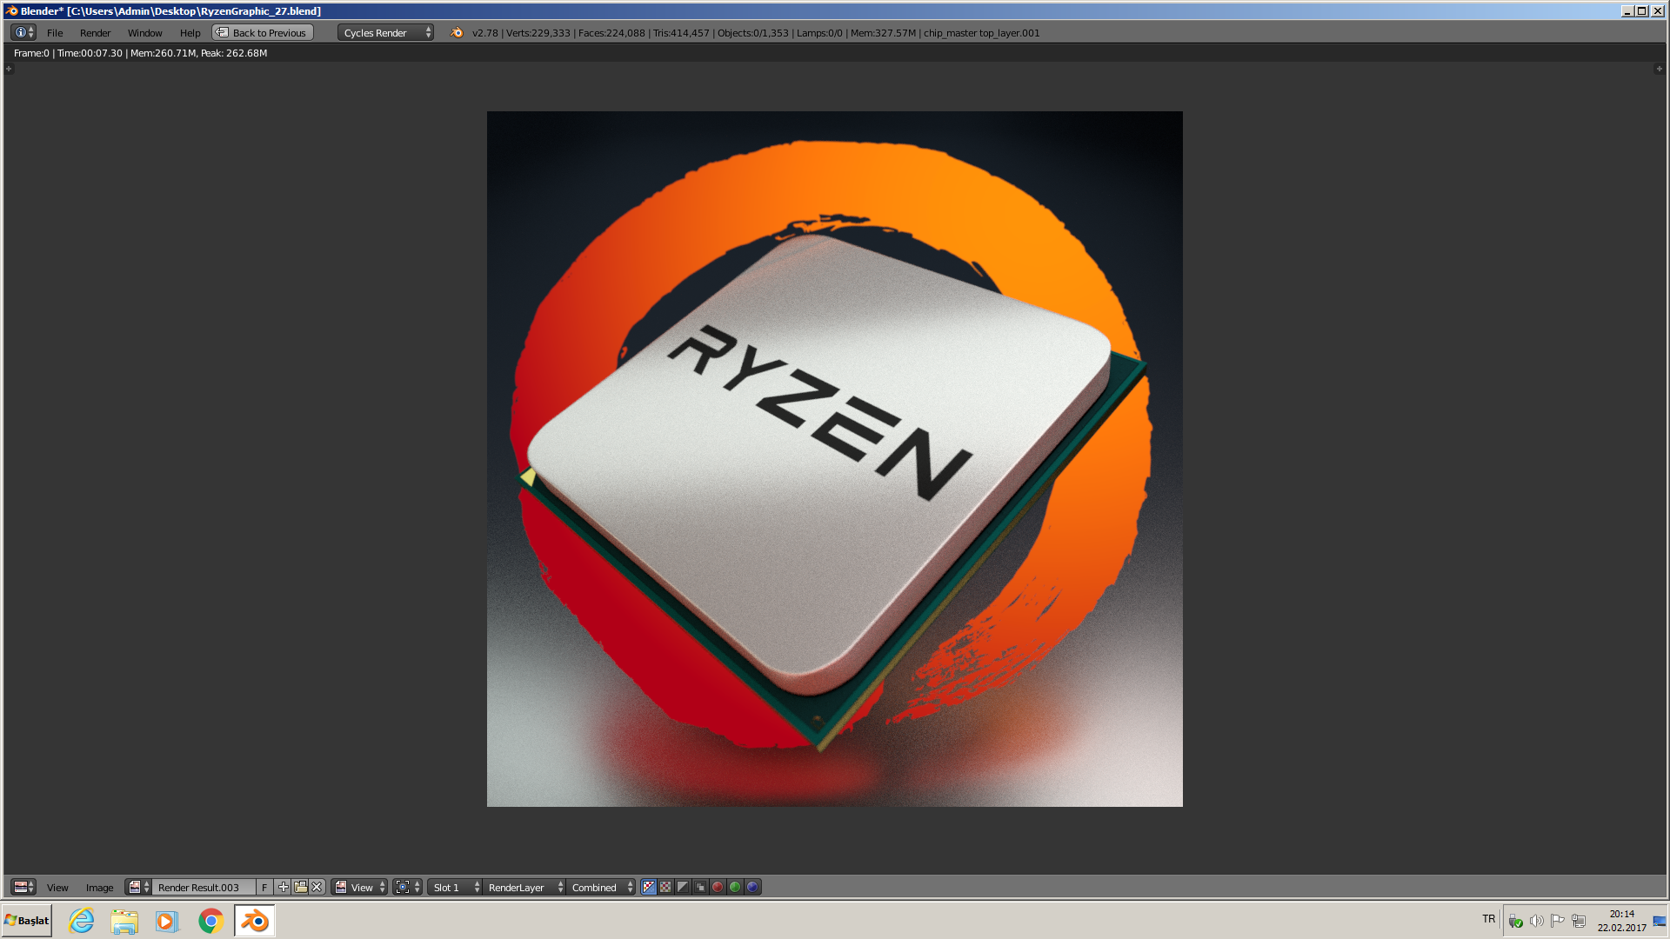Click the open image folder icon
The width and height of the screenshot is (1670, 939).
point(301,888)
